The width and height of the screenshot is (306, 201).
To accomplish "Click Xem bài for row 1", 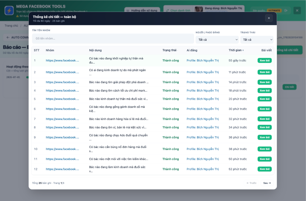I will pyautogui.click(x=265, y=61).
